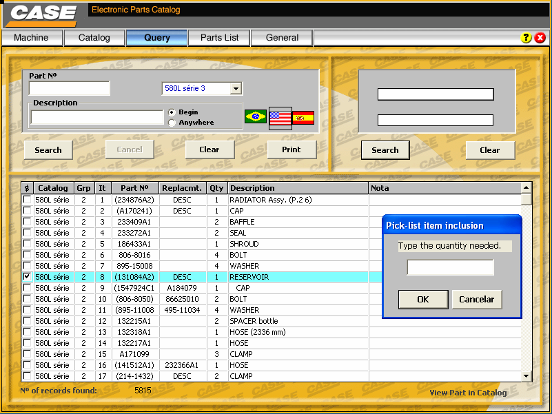Click the Description input field
This screenshot has width=552, height=414.
click(97, 117)
